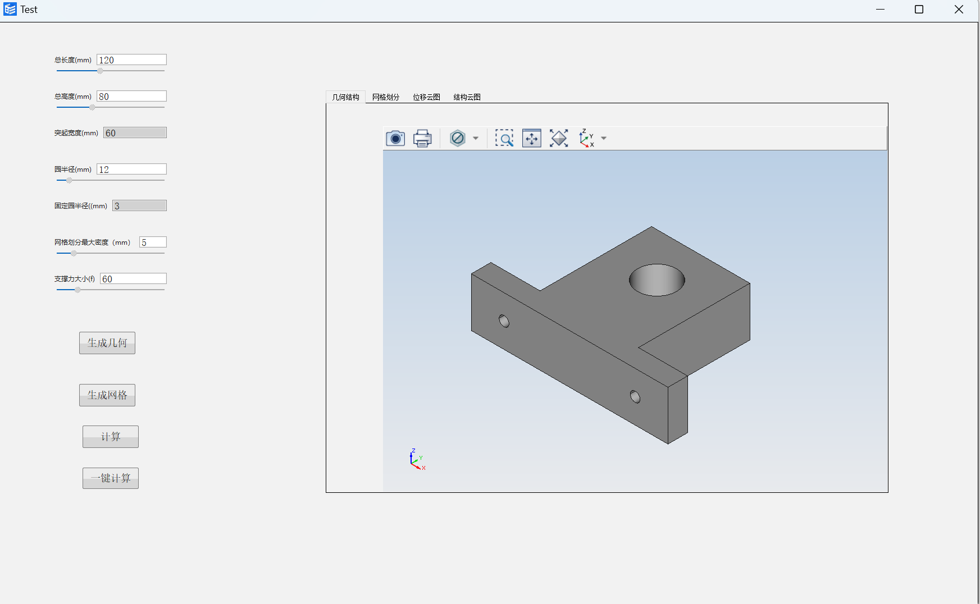Click the XYZ axis orientation icon

tap(586, 138)
